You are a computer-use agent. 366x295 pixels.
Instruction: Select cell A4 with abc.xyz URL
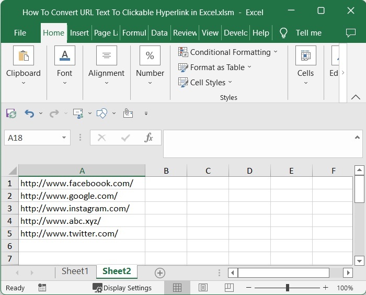click(x=82, y=221)
